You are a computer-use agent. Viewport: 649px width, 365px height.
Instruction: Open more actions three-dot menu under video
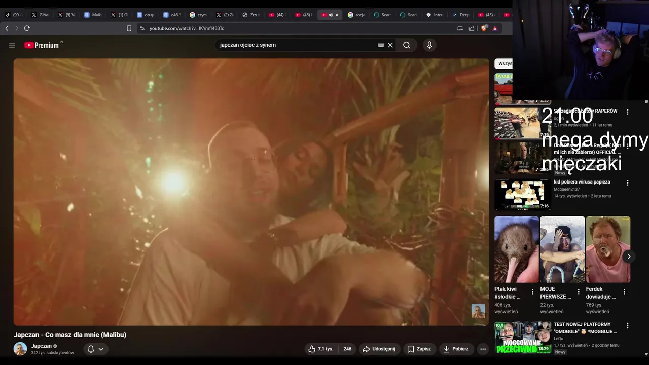pos(483,349)
